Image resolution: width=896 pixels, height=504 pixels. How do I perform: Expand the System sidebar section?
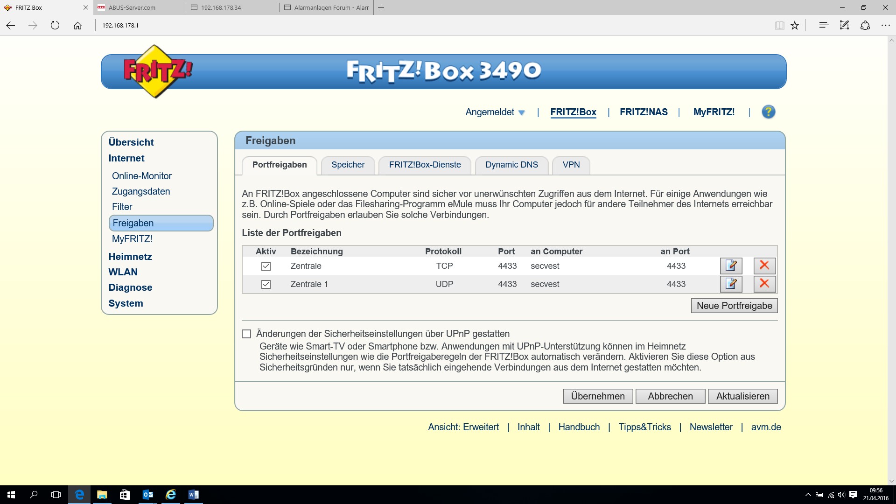click(x=126, y=303)
